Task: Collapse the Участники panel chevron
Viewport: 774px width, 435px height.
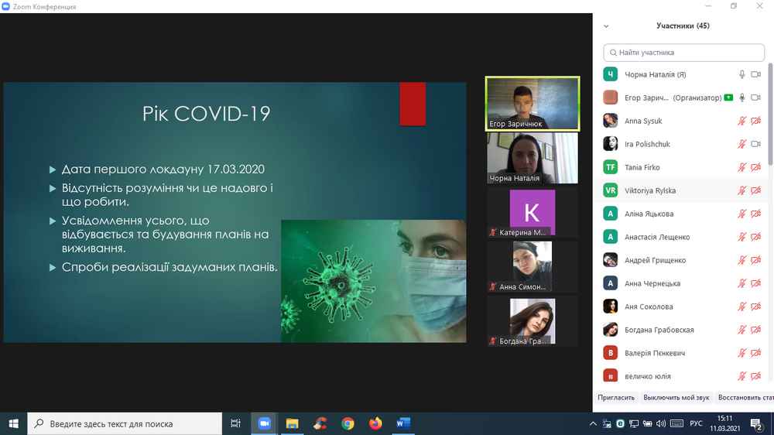Action: tap(606, 26)
